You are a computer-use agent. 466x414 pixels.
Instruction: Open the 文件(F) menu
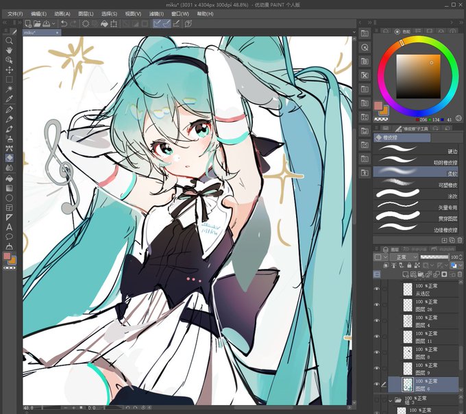[x=15, y=14]
